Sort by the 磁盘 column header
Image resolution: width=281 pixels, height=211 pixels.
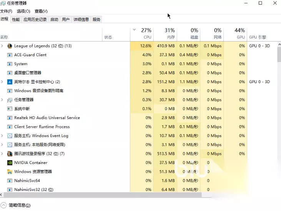point(189,34)
